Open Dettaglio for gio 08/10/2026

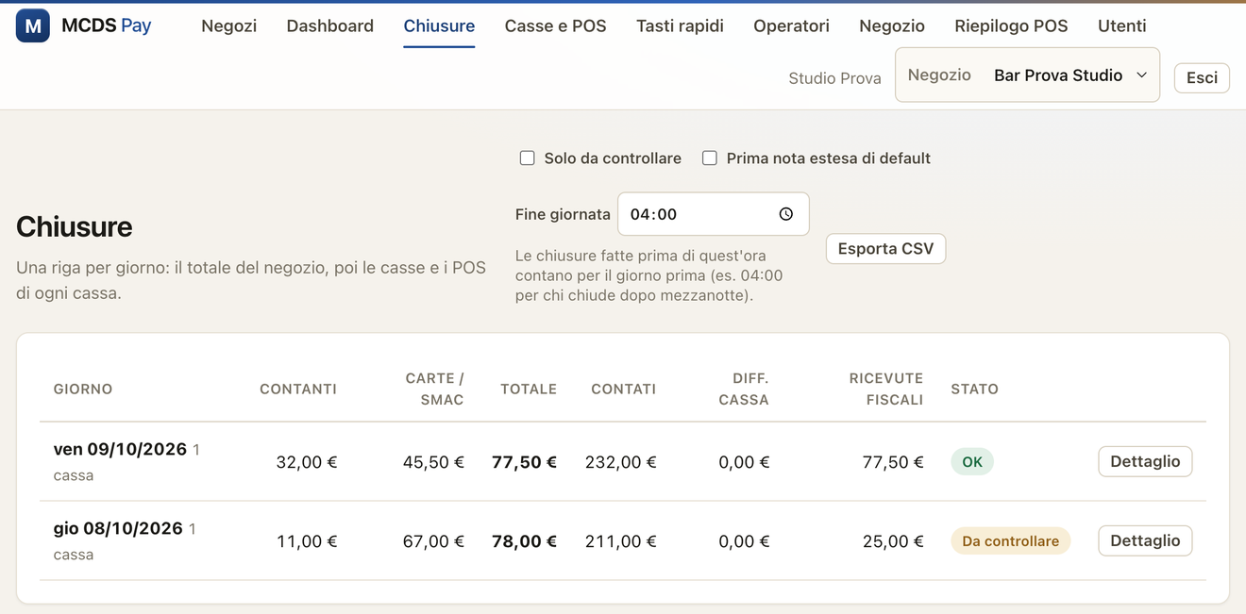point(1145,540)
